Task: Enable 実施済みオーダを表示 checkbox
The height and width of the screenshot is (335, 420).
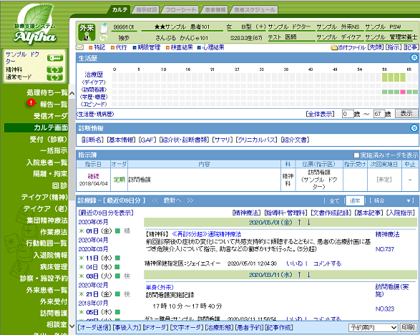Action: [356, 155]
